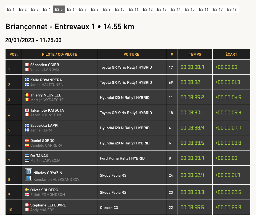
Task: Click the Briançonnet - Entrevaux 1 stage title
Action: (x=70, y=26)
